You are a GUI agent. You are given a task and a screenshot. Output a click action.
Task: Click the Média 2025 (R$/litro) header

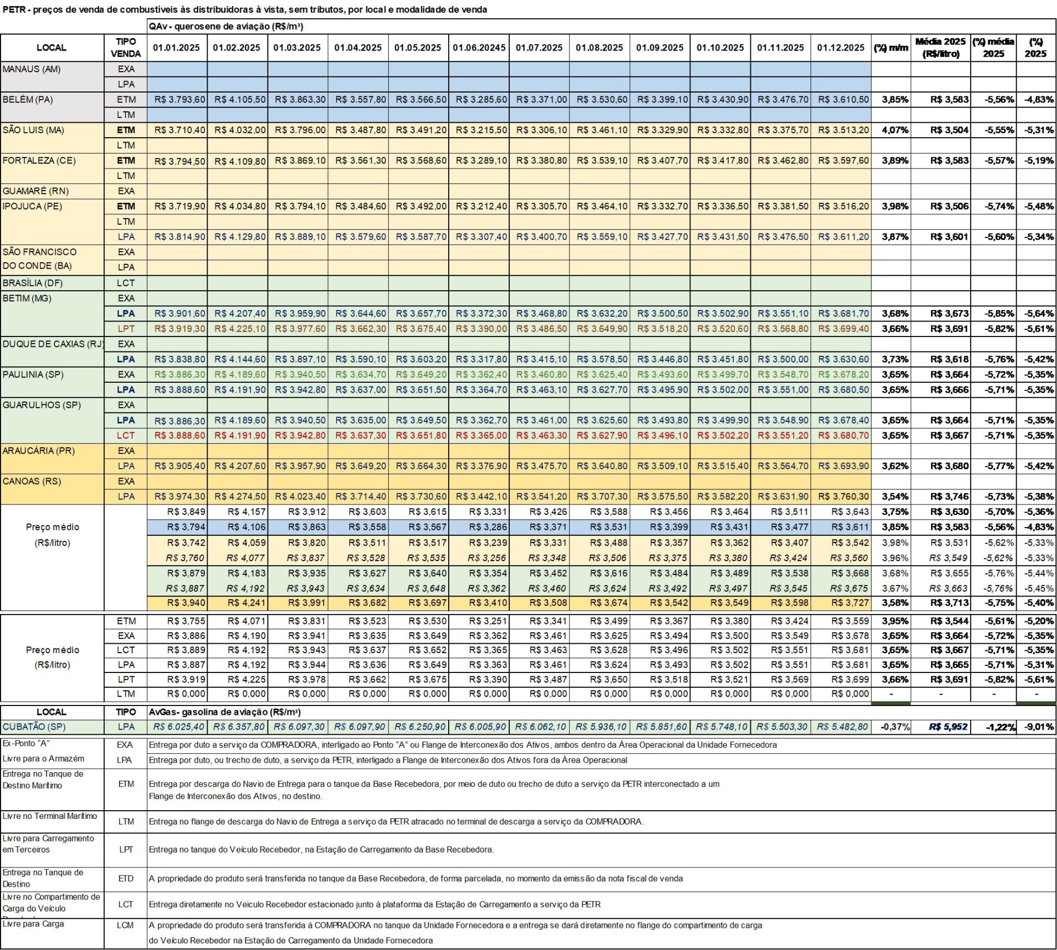pyautogui.click(x=940, y=48)
